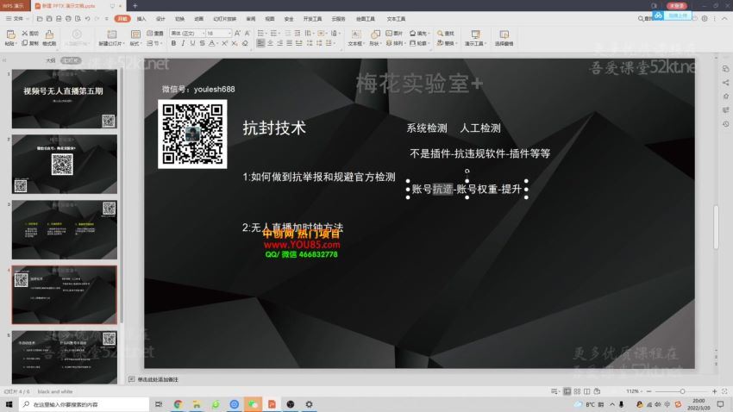
Task: Switch to the Text Tools ribbon tab
Action: (396, 19)
